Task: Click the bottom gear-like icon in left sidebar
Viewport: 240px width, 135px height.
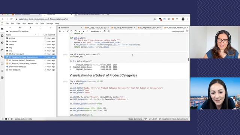Action: (2, 78)
